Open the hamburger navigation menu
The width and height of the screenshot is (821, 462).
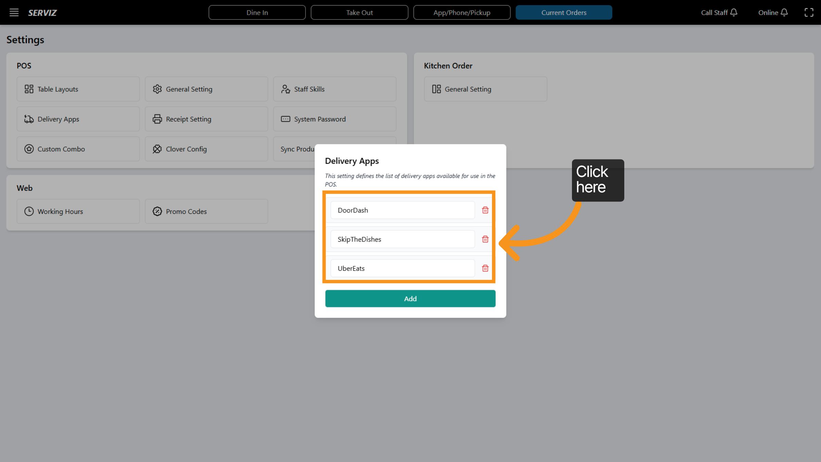tap(14, 12)
